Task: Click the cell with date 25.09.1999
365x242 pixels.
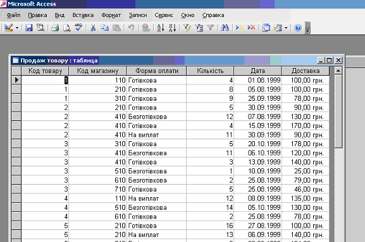Action: [257, 98]
